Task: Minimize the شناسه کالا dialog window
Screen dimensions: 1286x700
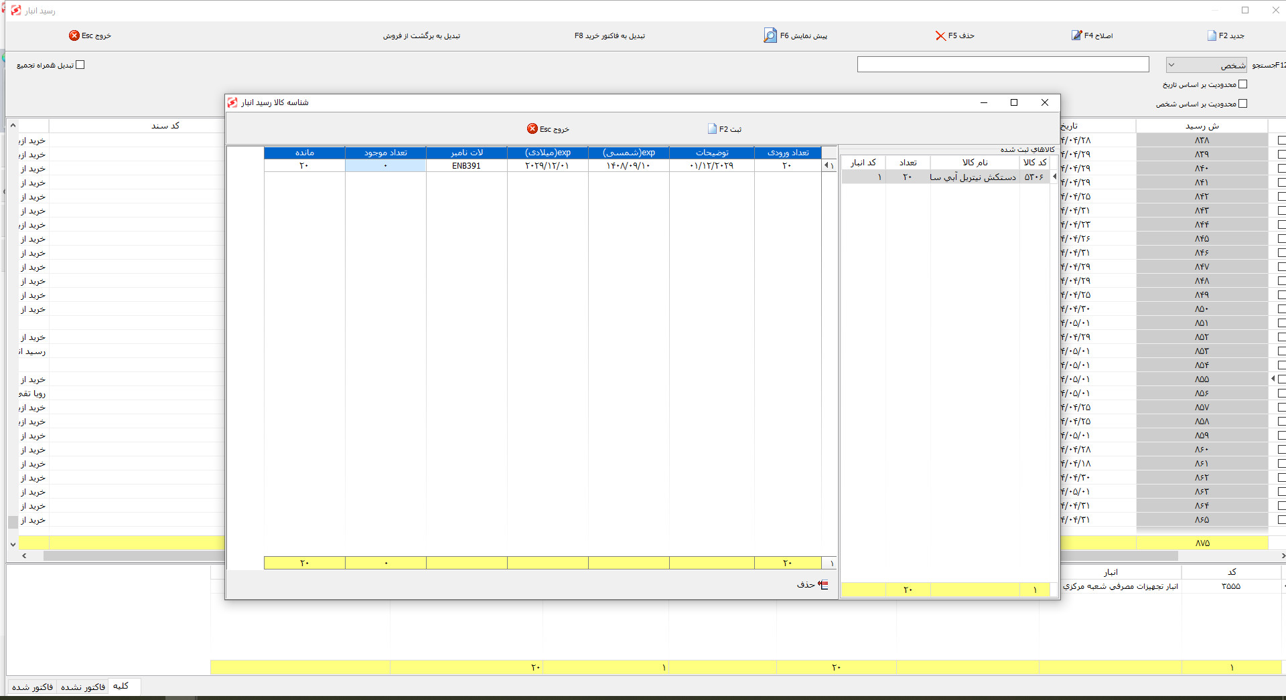Action: point(984,102)
